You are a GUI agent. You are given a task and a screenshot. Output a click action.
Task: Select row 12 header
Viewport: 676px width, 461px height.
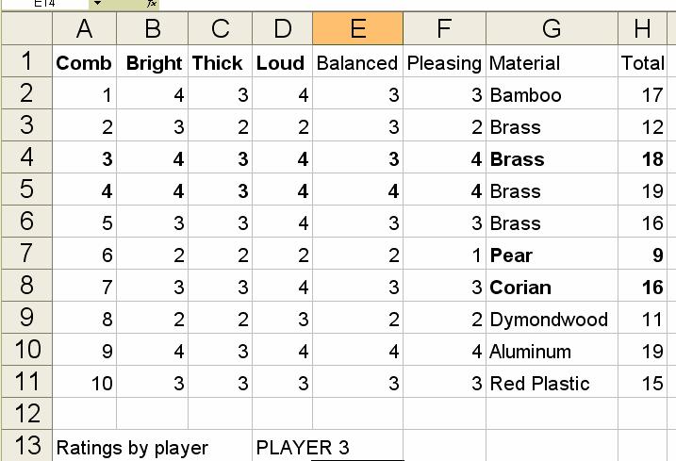(x=25, y=413)
